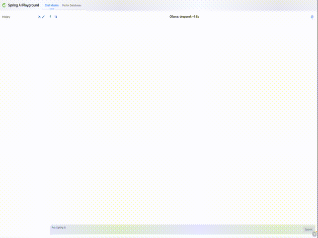Click the Ollama: deepseek-r1:8b model title
Viewport: 318px width, 238px height.
tap(184, 16)
